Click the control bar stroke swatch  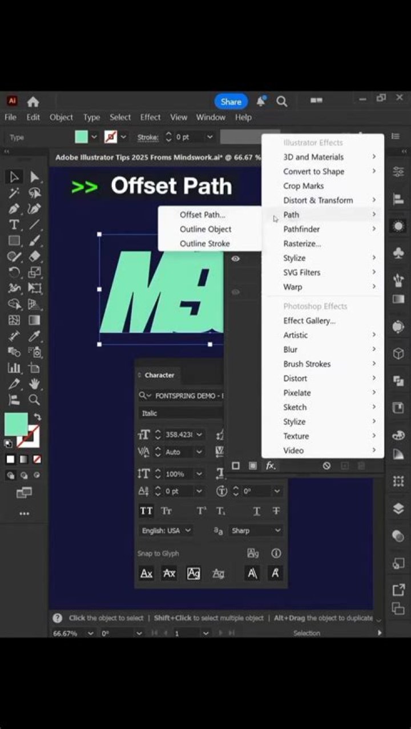coord(111,137)
